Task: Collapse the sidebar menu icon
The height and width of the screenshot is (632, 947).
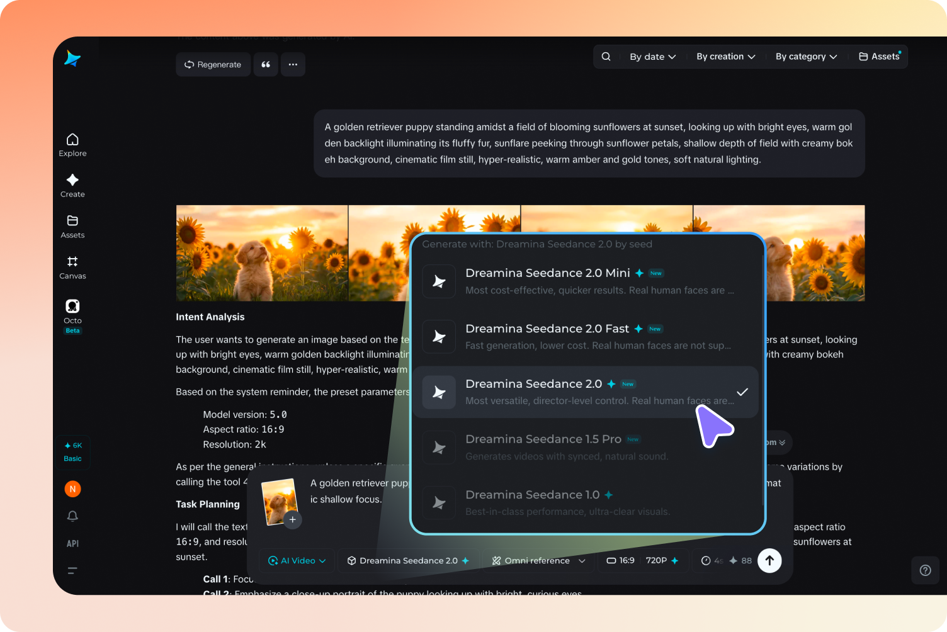Action: click(x=72, y=571)
